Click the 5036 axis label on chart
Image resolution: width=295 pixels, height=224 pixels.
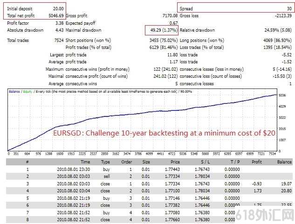pyautogui.click(x=282, y=95)
